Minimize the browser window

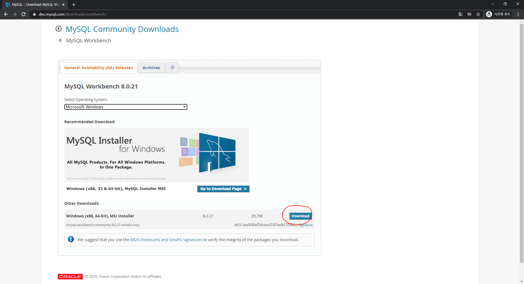(x=493, y=4)
